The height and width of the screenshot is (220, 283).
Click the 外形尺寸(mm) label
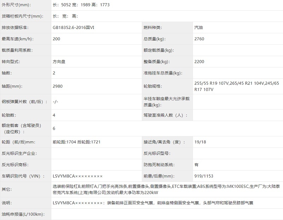point(16,5)
